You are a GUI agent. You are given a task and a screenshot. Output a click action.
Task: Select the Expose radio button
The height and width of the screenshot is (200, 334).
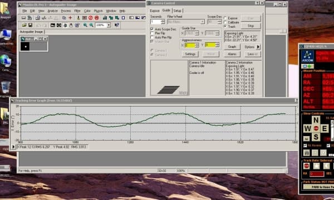[225, 18]
